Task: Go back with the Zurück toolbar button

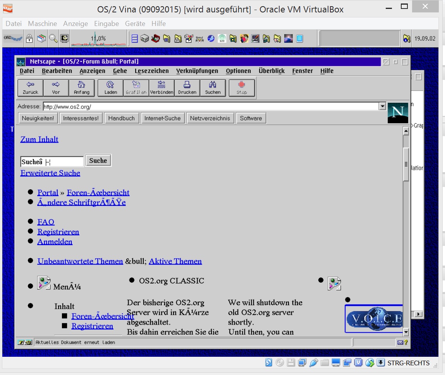Action: (x=30, y=88)
